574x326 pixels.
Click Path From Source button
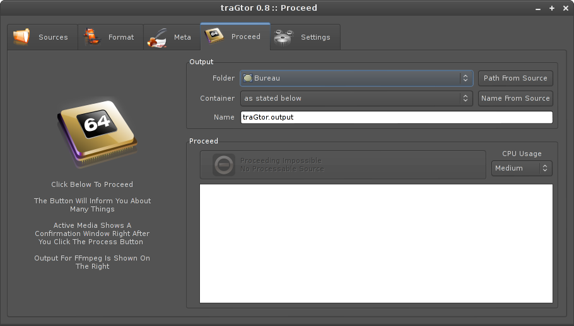point(515,78)
